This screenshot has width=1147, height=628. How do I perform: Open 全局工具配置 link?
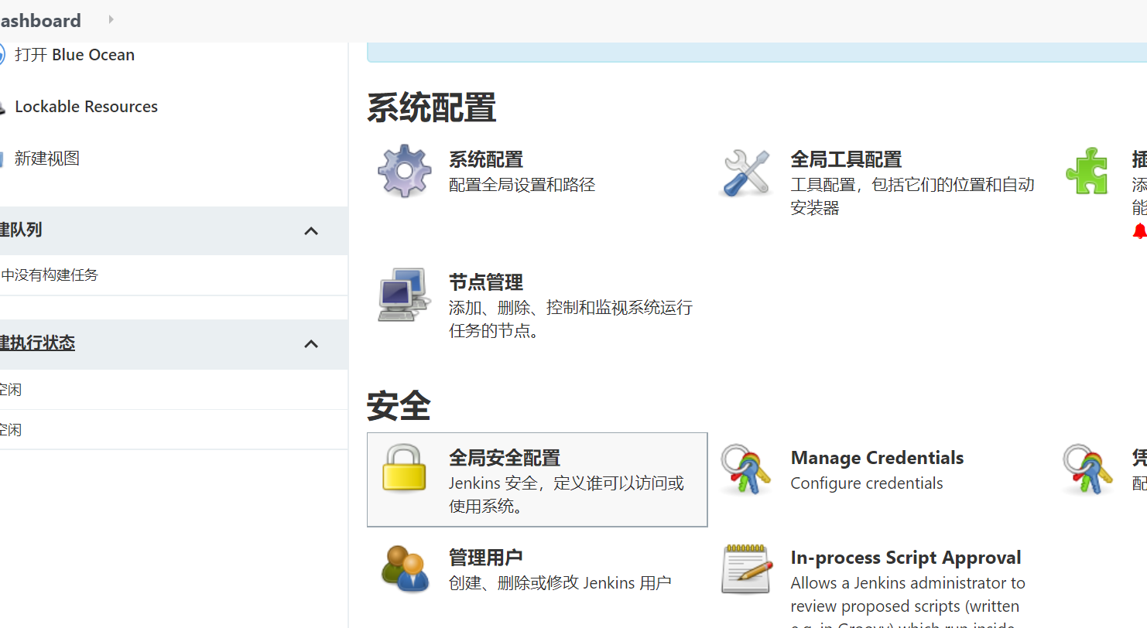[x=846, y=159]
